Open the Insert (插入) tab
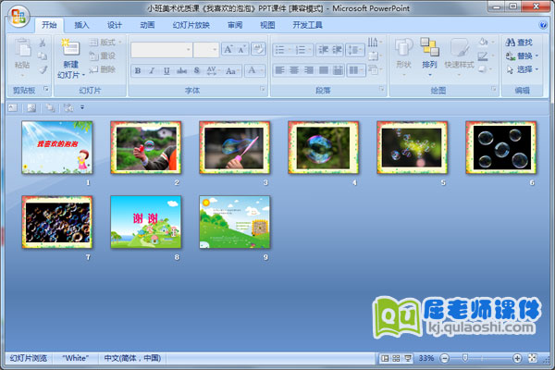 click(82, 25)
